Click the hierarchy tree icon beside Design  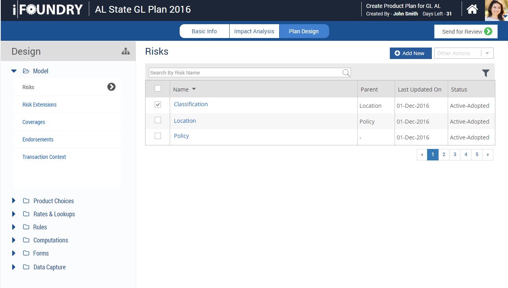click(x=126, y=51)
